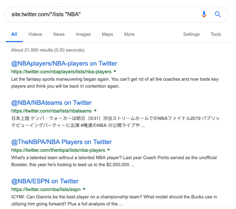Viewport: 236px width, 209px height.
Task: Open the caret menu beside the TheNBPA result URL
Action: 109,150
